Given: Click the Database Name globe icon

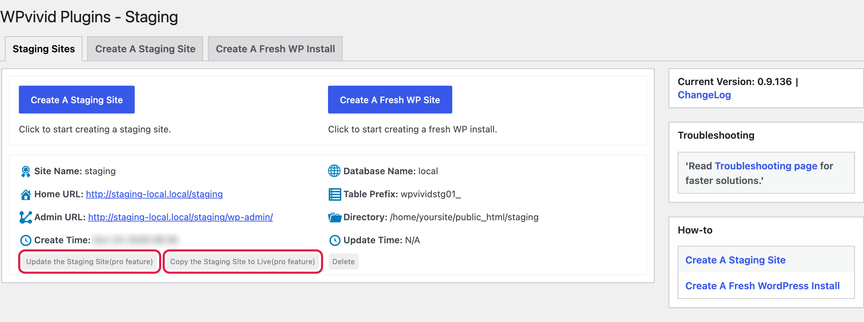Looking at the screenshot, I should 334,171.
